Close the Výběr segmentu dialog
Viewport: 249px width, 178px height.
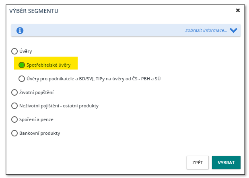pos(238,10)
